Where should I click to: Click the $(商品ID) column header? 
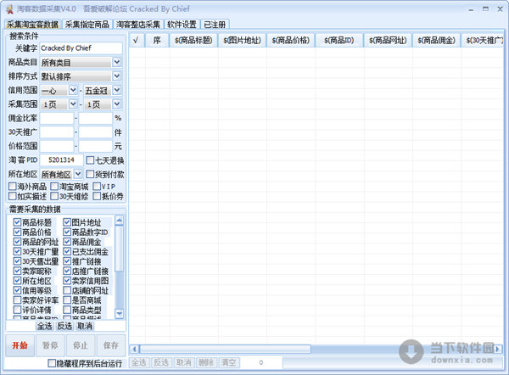[339, 40]
